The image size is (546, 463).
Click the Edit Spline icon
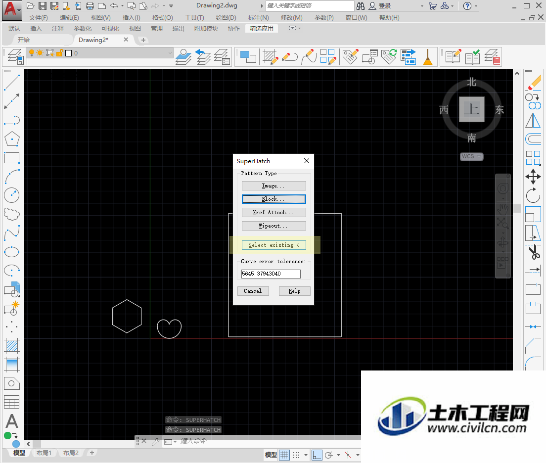[309, 56]
